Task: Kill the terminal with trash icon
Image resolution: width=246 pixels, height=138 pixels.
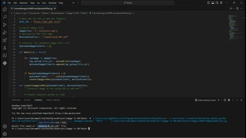Action: pyautogui.click(x=229, y=100)
